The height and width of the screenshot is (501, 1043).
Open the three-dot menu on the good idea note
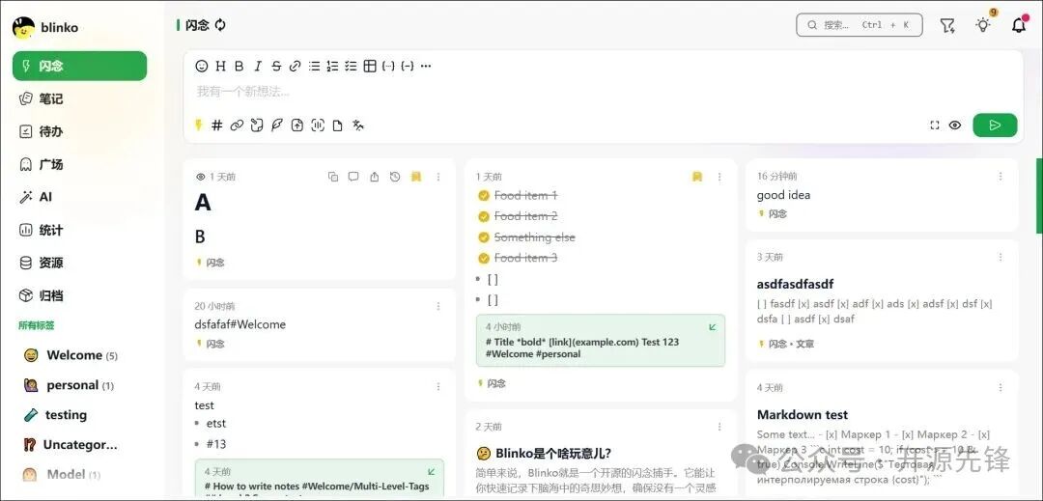pos(1001,176)
